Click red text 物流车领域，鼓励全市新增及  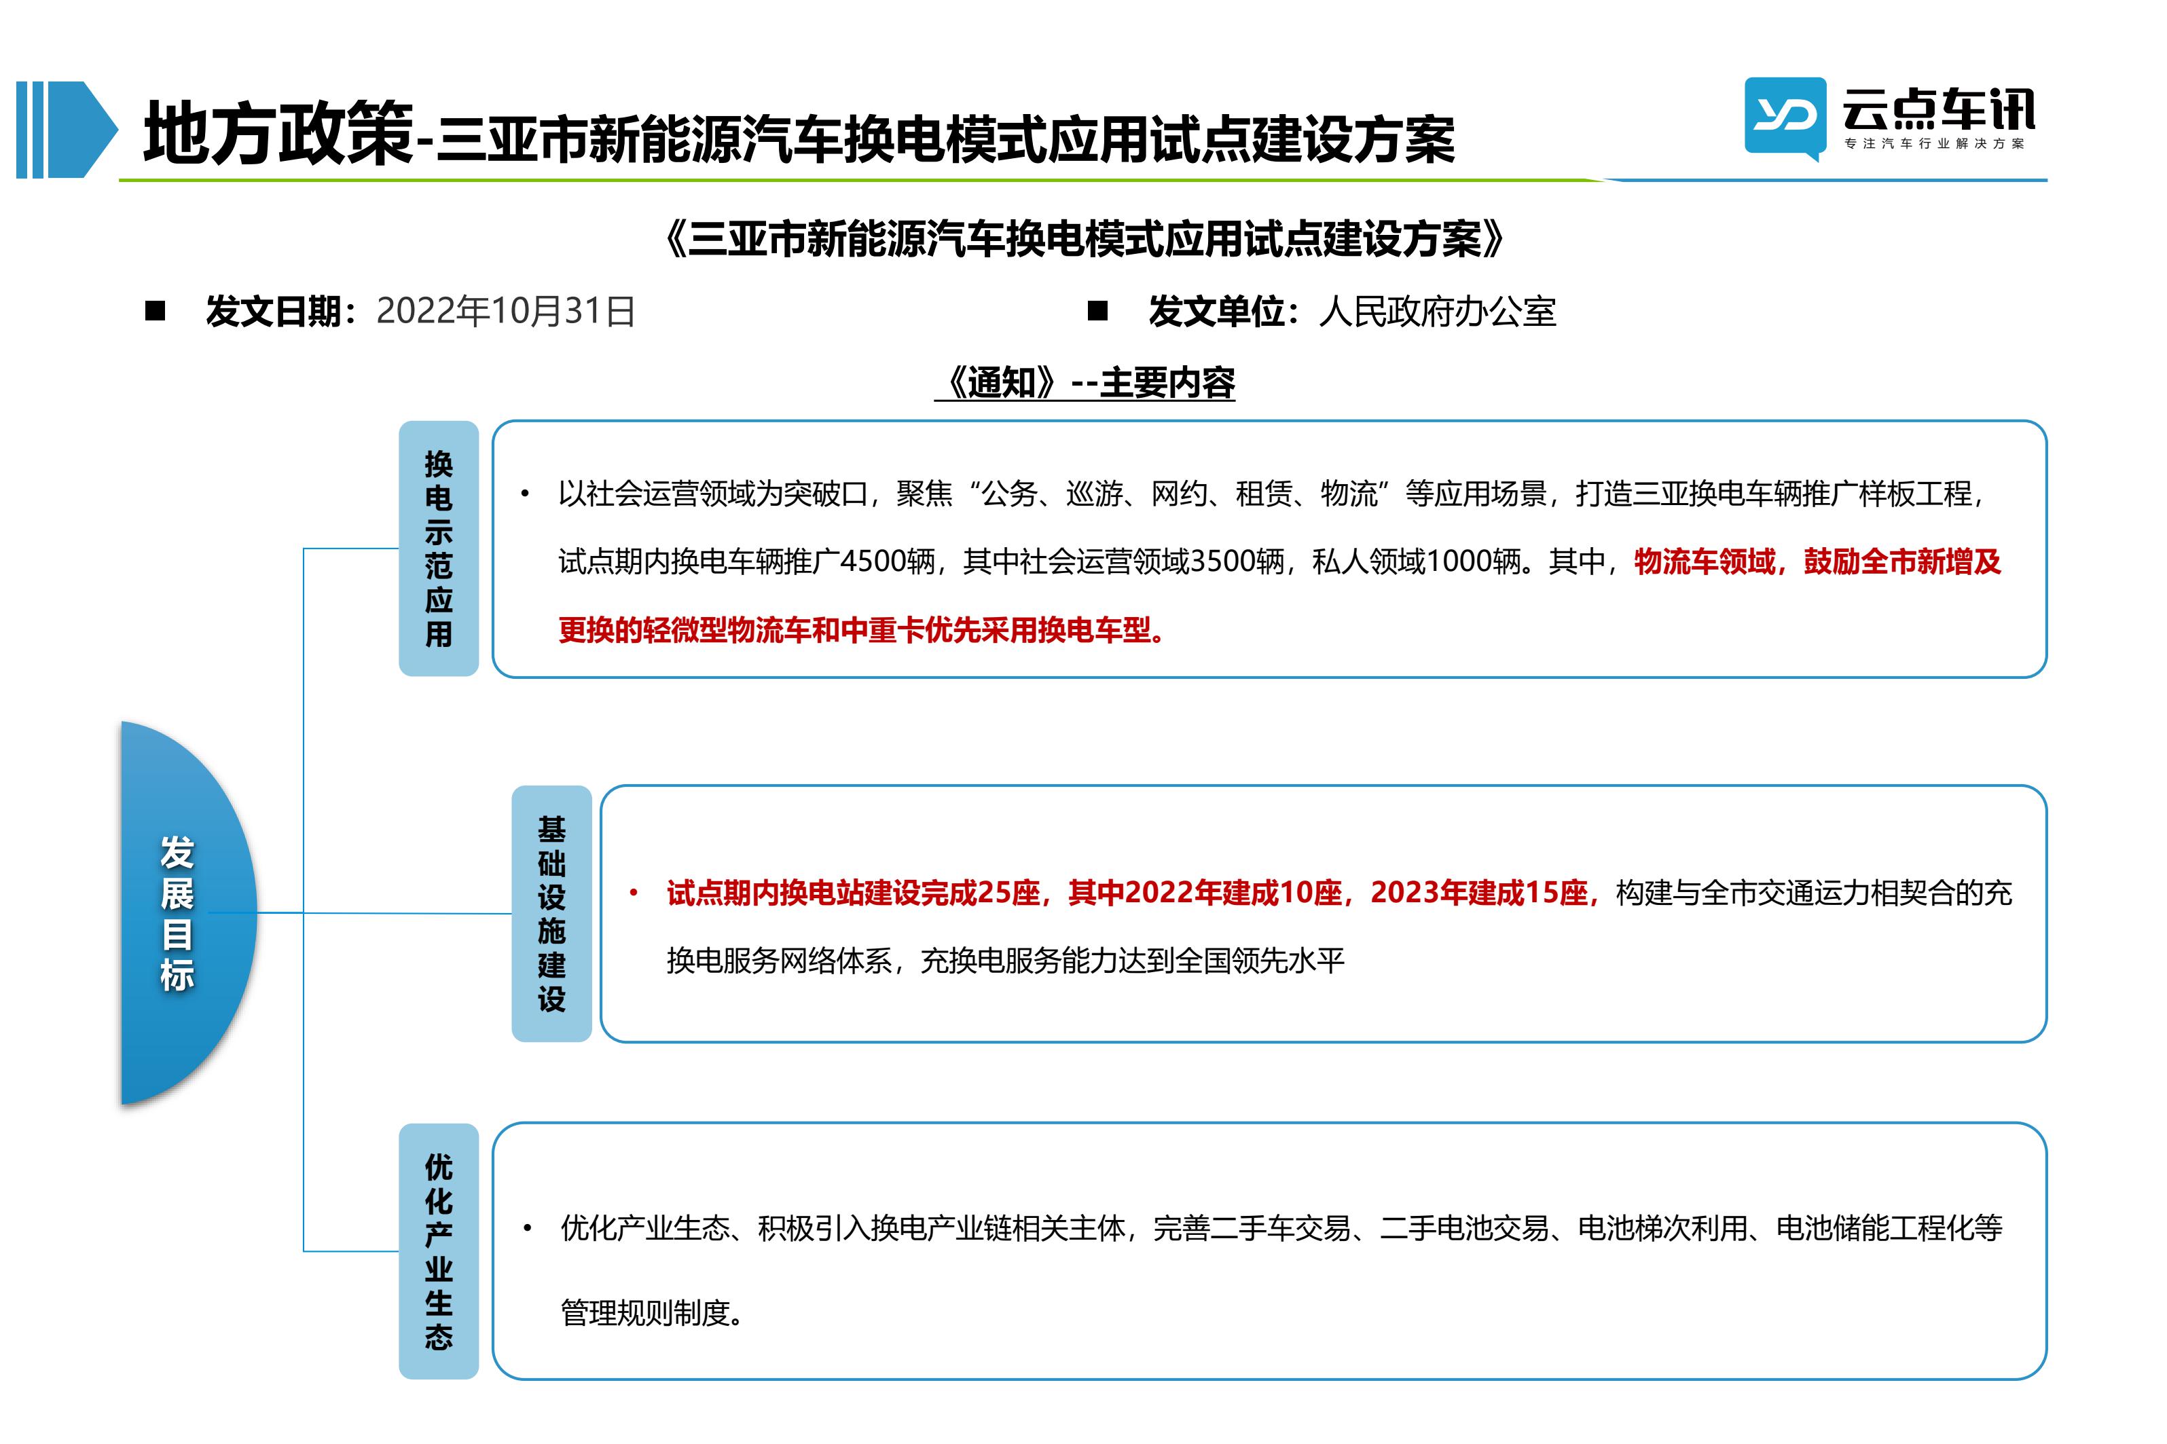(1818, 561)
